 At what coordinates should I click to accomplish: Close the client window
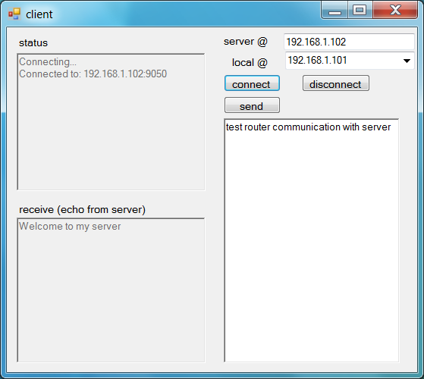coord(395,11)
